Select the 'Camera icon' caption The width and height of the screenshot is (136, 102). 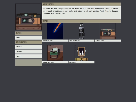coord(108,41)
